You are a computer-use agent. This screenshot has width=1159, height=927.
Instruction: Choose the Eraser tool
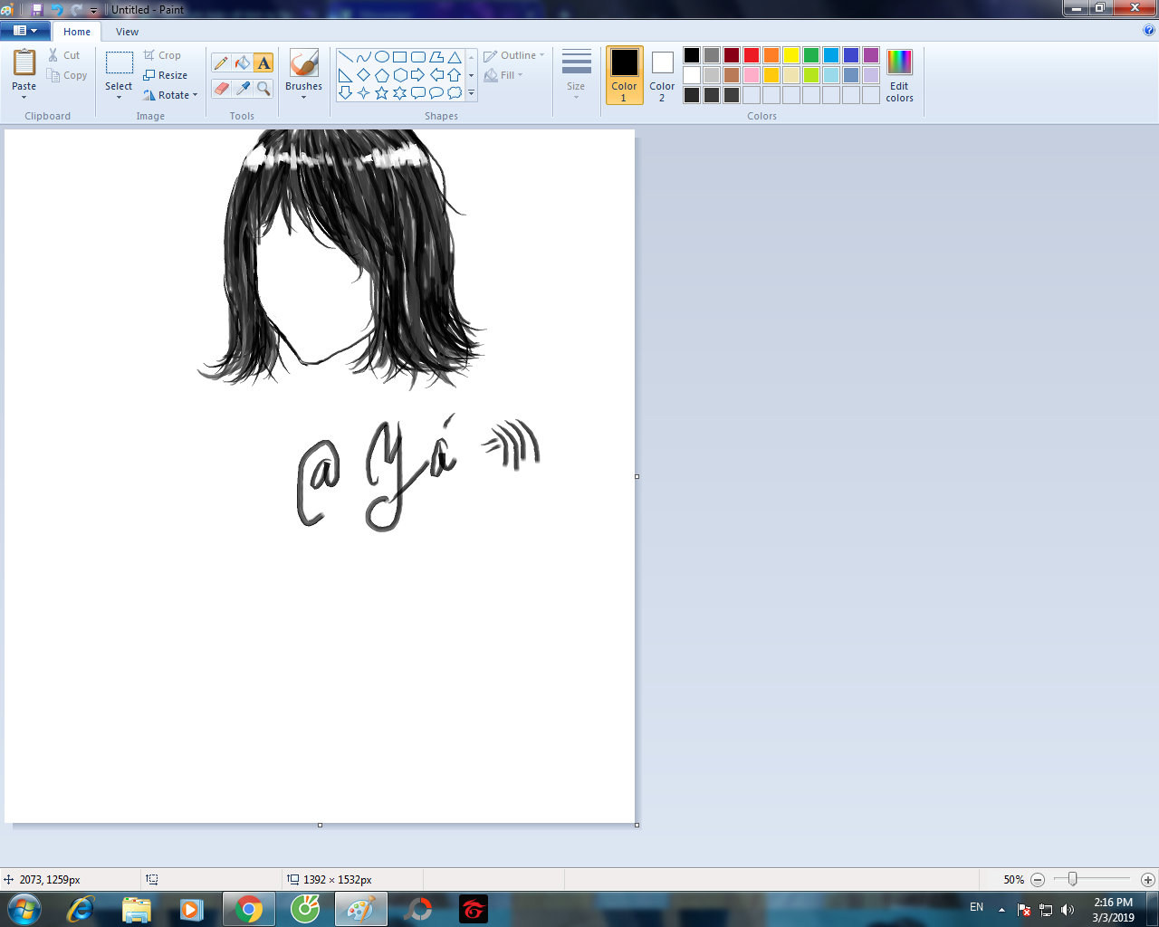click(221, 88)
